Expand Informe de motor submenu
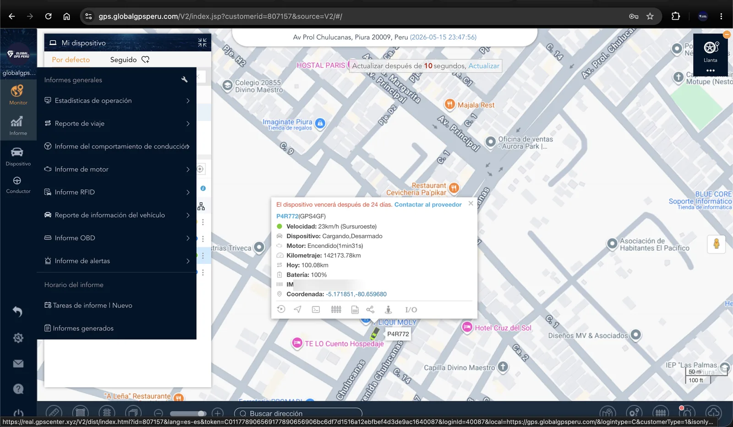The width and height of the screenshot is (733, 427). 116,170
